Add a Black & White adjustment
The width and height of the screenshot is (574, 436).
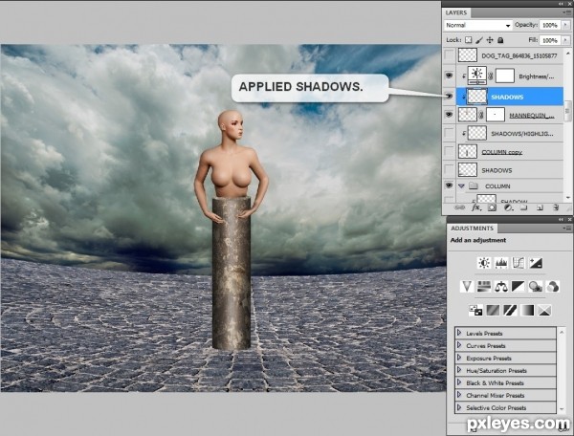coord(518,286)
